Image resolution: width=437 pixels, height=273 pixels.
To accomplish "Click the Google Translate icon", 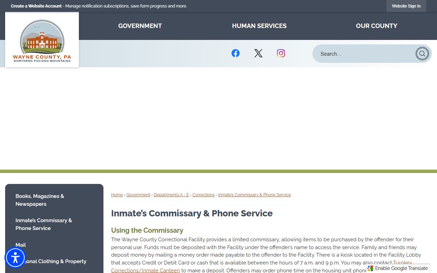I will (370, 268).
